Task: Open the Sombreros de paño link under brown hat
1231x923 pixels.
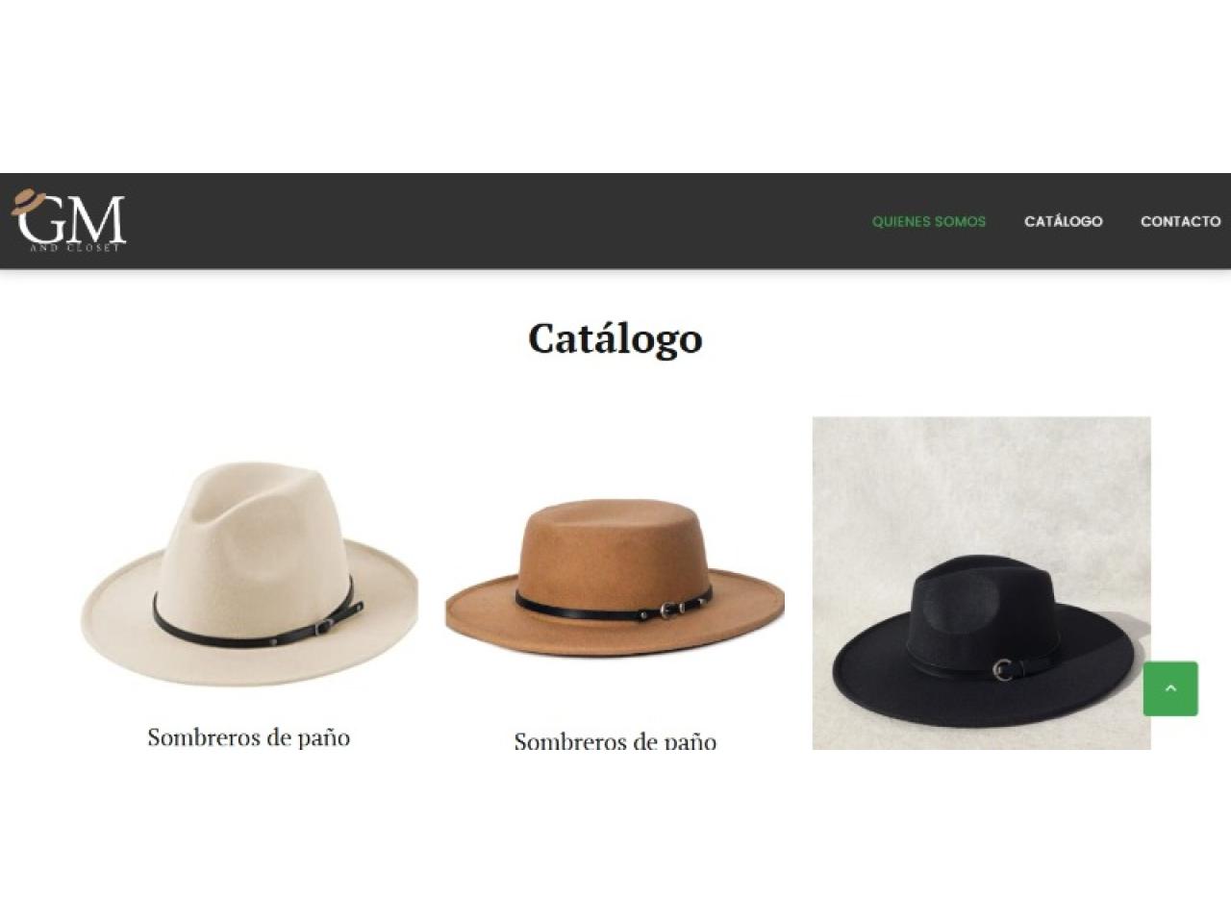Action: (615, 740)
